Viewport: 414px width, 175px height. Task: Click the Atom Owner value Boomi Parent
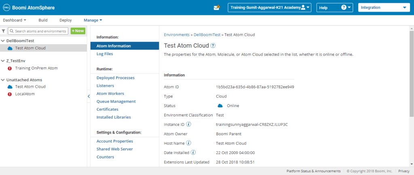[229, 134]
